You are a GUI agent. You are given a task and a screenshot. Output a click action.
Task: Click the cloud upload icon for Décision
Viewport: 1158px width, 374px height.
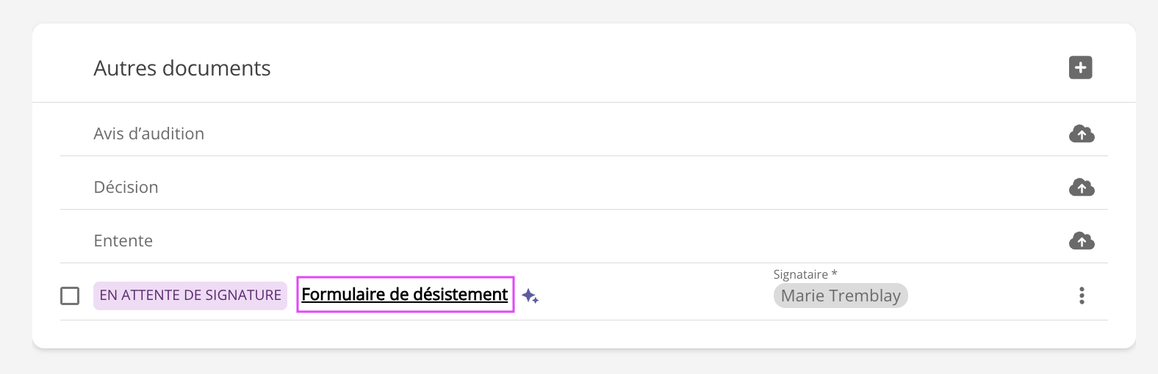point(1081,187)
